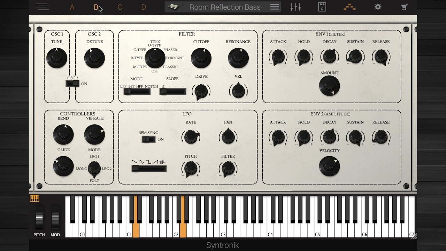The image size is (446, 251).
Task: Open the shop cart icon
Action: [404, 7]
